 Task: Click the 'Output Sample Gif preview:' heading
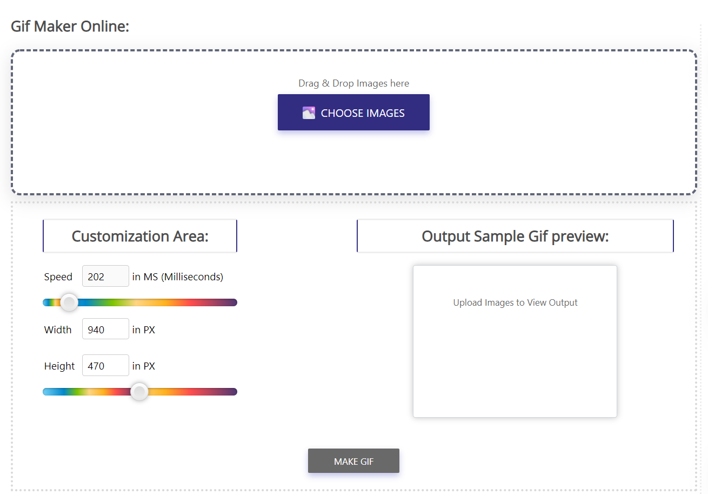(x=515, y=236)
